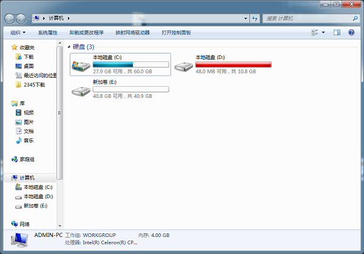Open the address bar history dropdown
364x254 pixels.
pos(246,18)
